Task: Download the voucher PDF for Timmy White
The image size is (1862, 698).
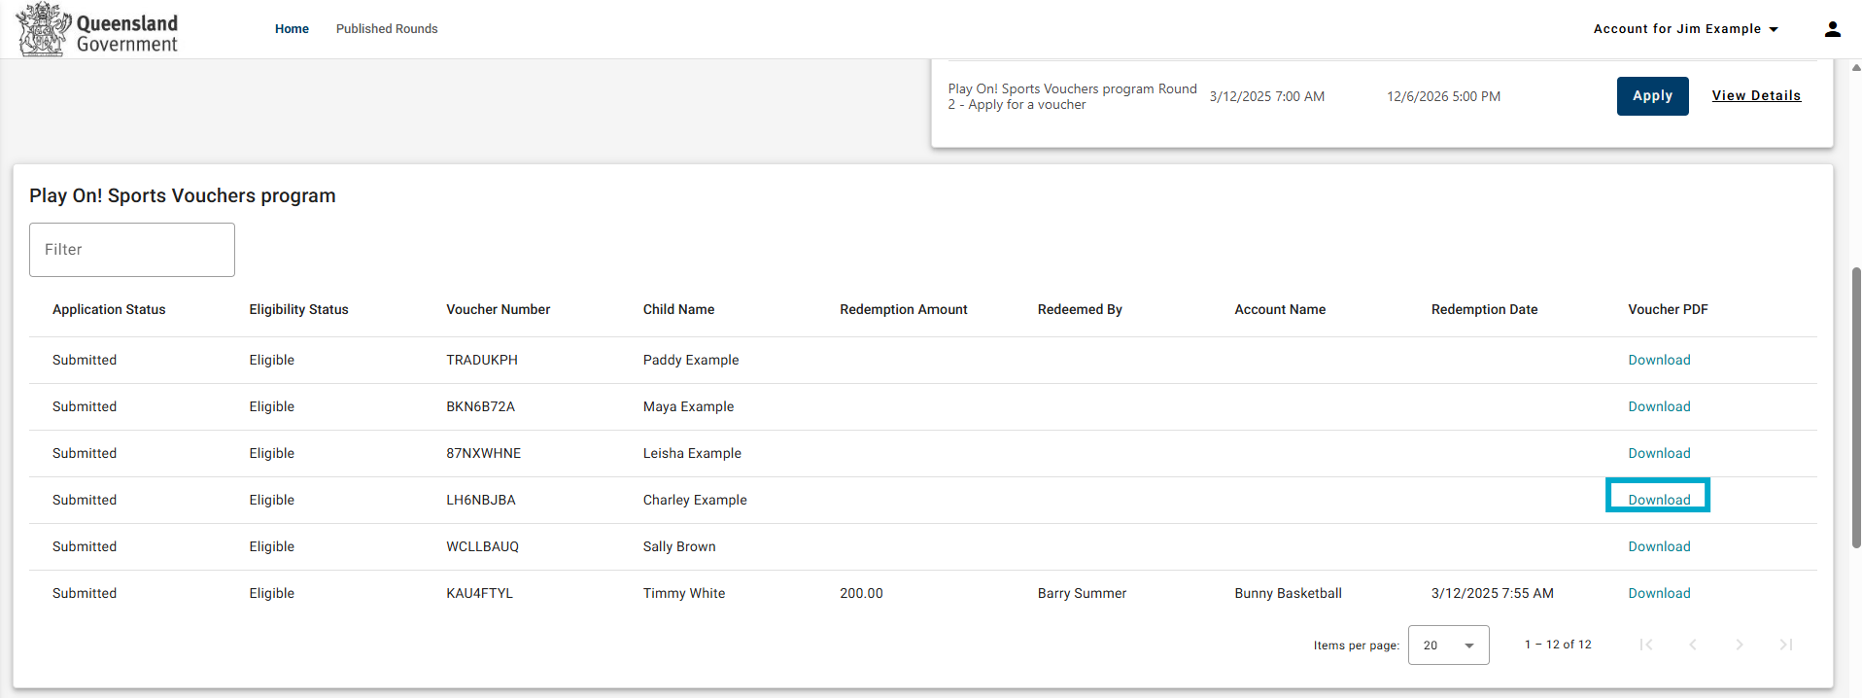Action: tap(1659, 593)
